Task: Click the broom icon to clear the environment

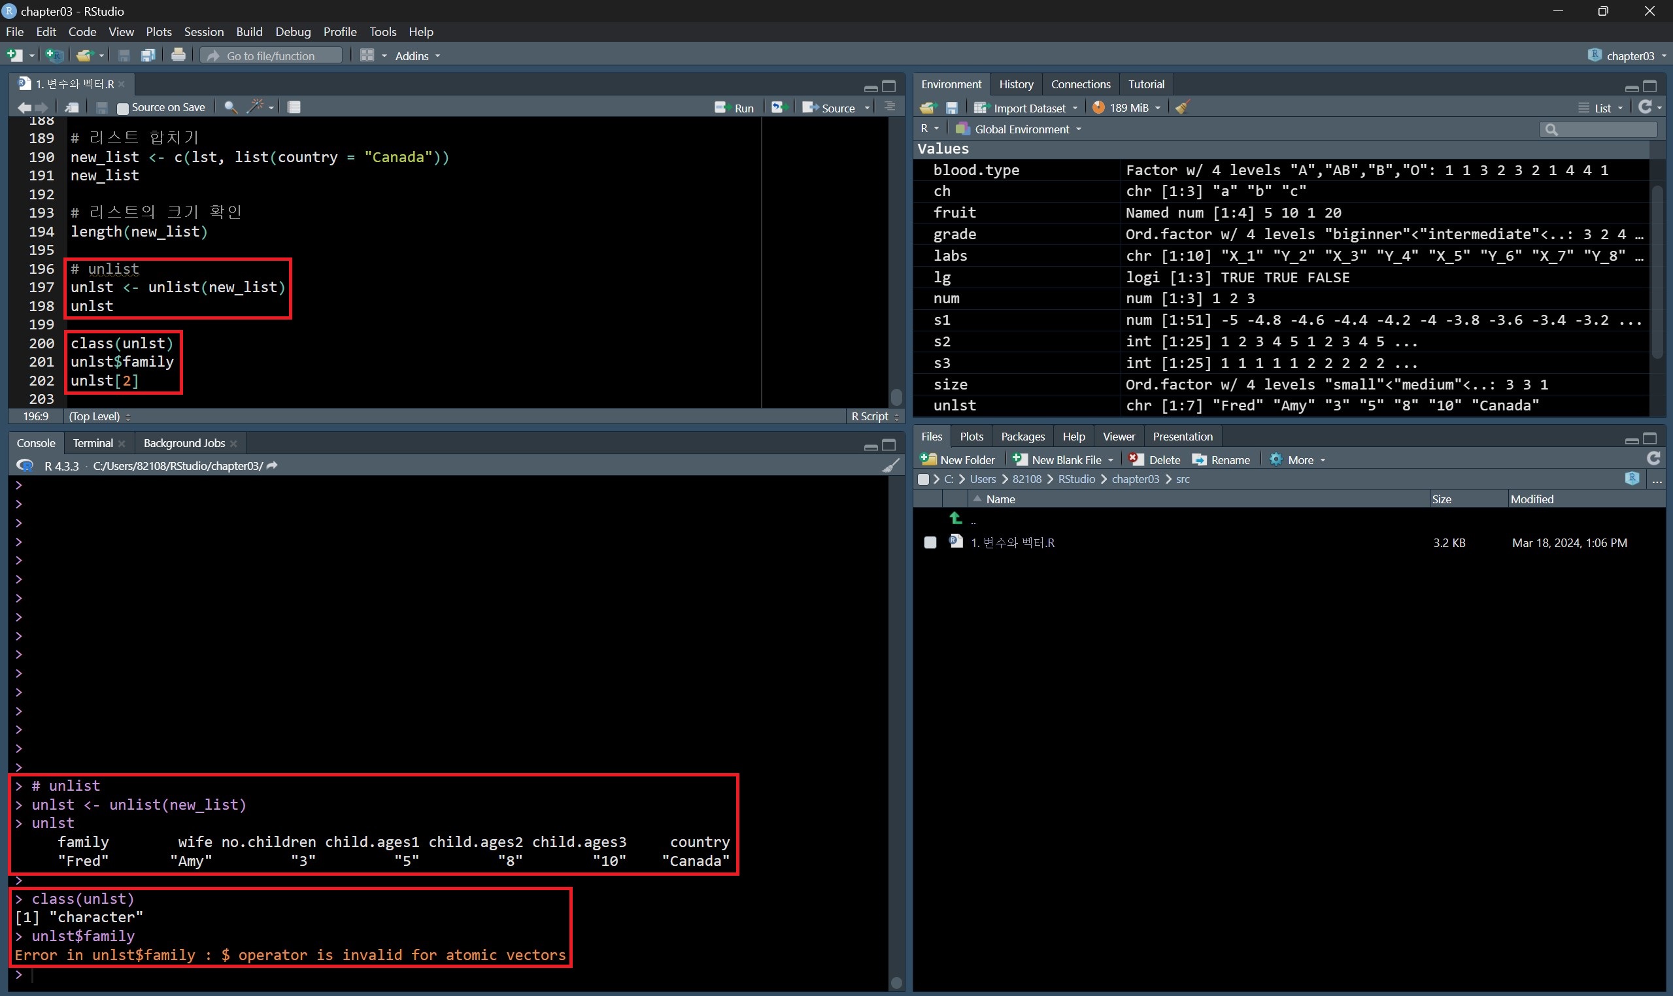Action: click(x=1182, y=108)
